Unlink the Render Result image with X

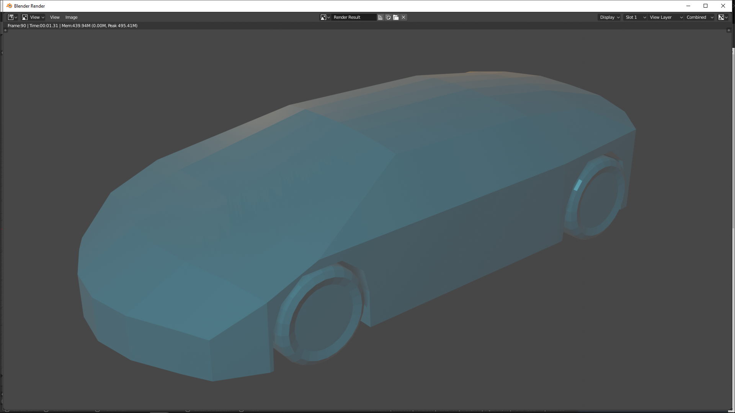403,17
